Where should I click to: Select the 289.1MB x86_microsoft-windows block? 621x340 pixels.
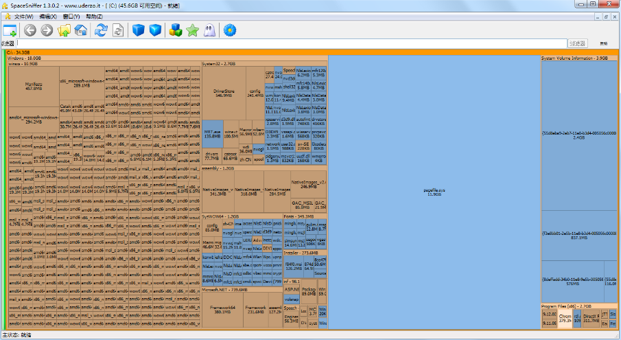pos(82,83)
